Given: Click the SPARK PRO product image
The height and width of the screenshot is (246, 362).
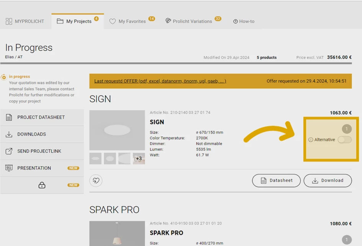Looking at the screenshot, I should click(x=117, y=233).
